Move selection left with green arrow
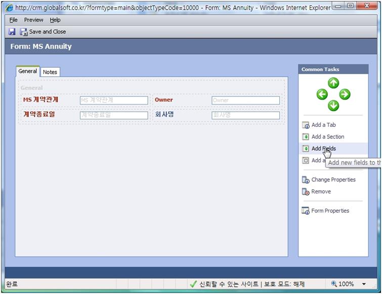The width and height of the screenshot is (382, 294). (322, 94)
